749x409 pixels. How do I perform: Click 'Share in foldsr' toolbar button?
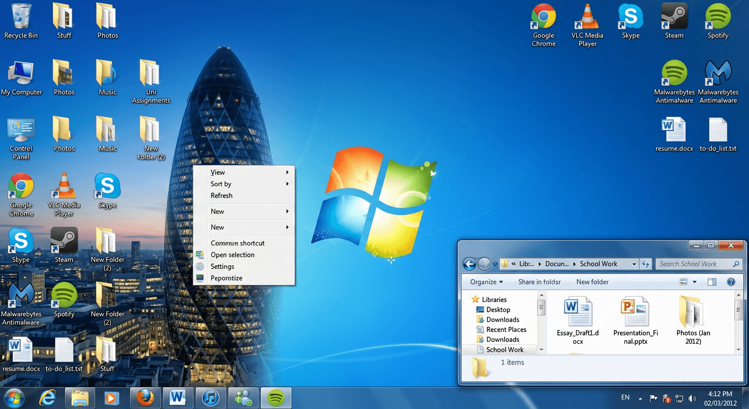(x=539, y=282)
